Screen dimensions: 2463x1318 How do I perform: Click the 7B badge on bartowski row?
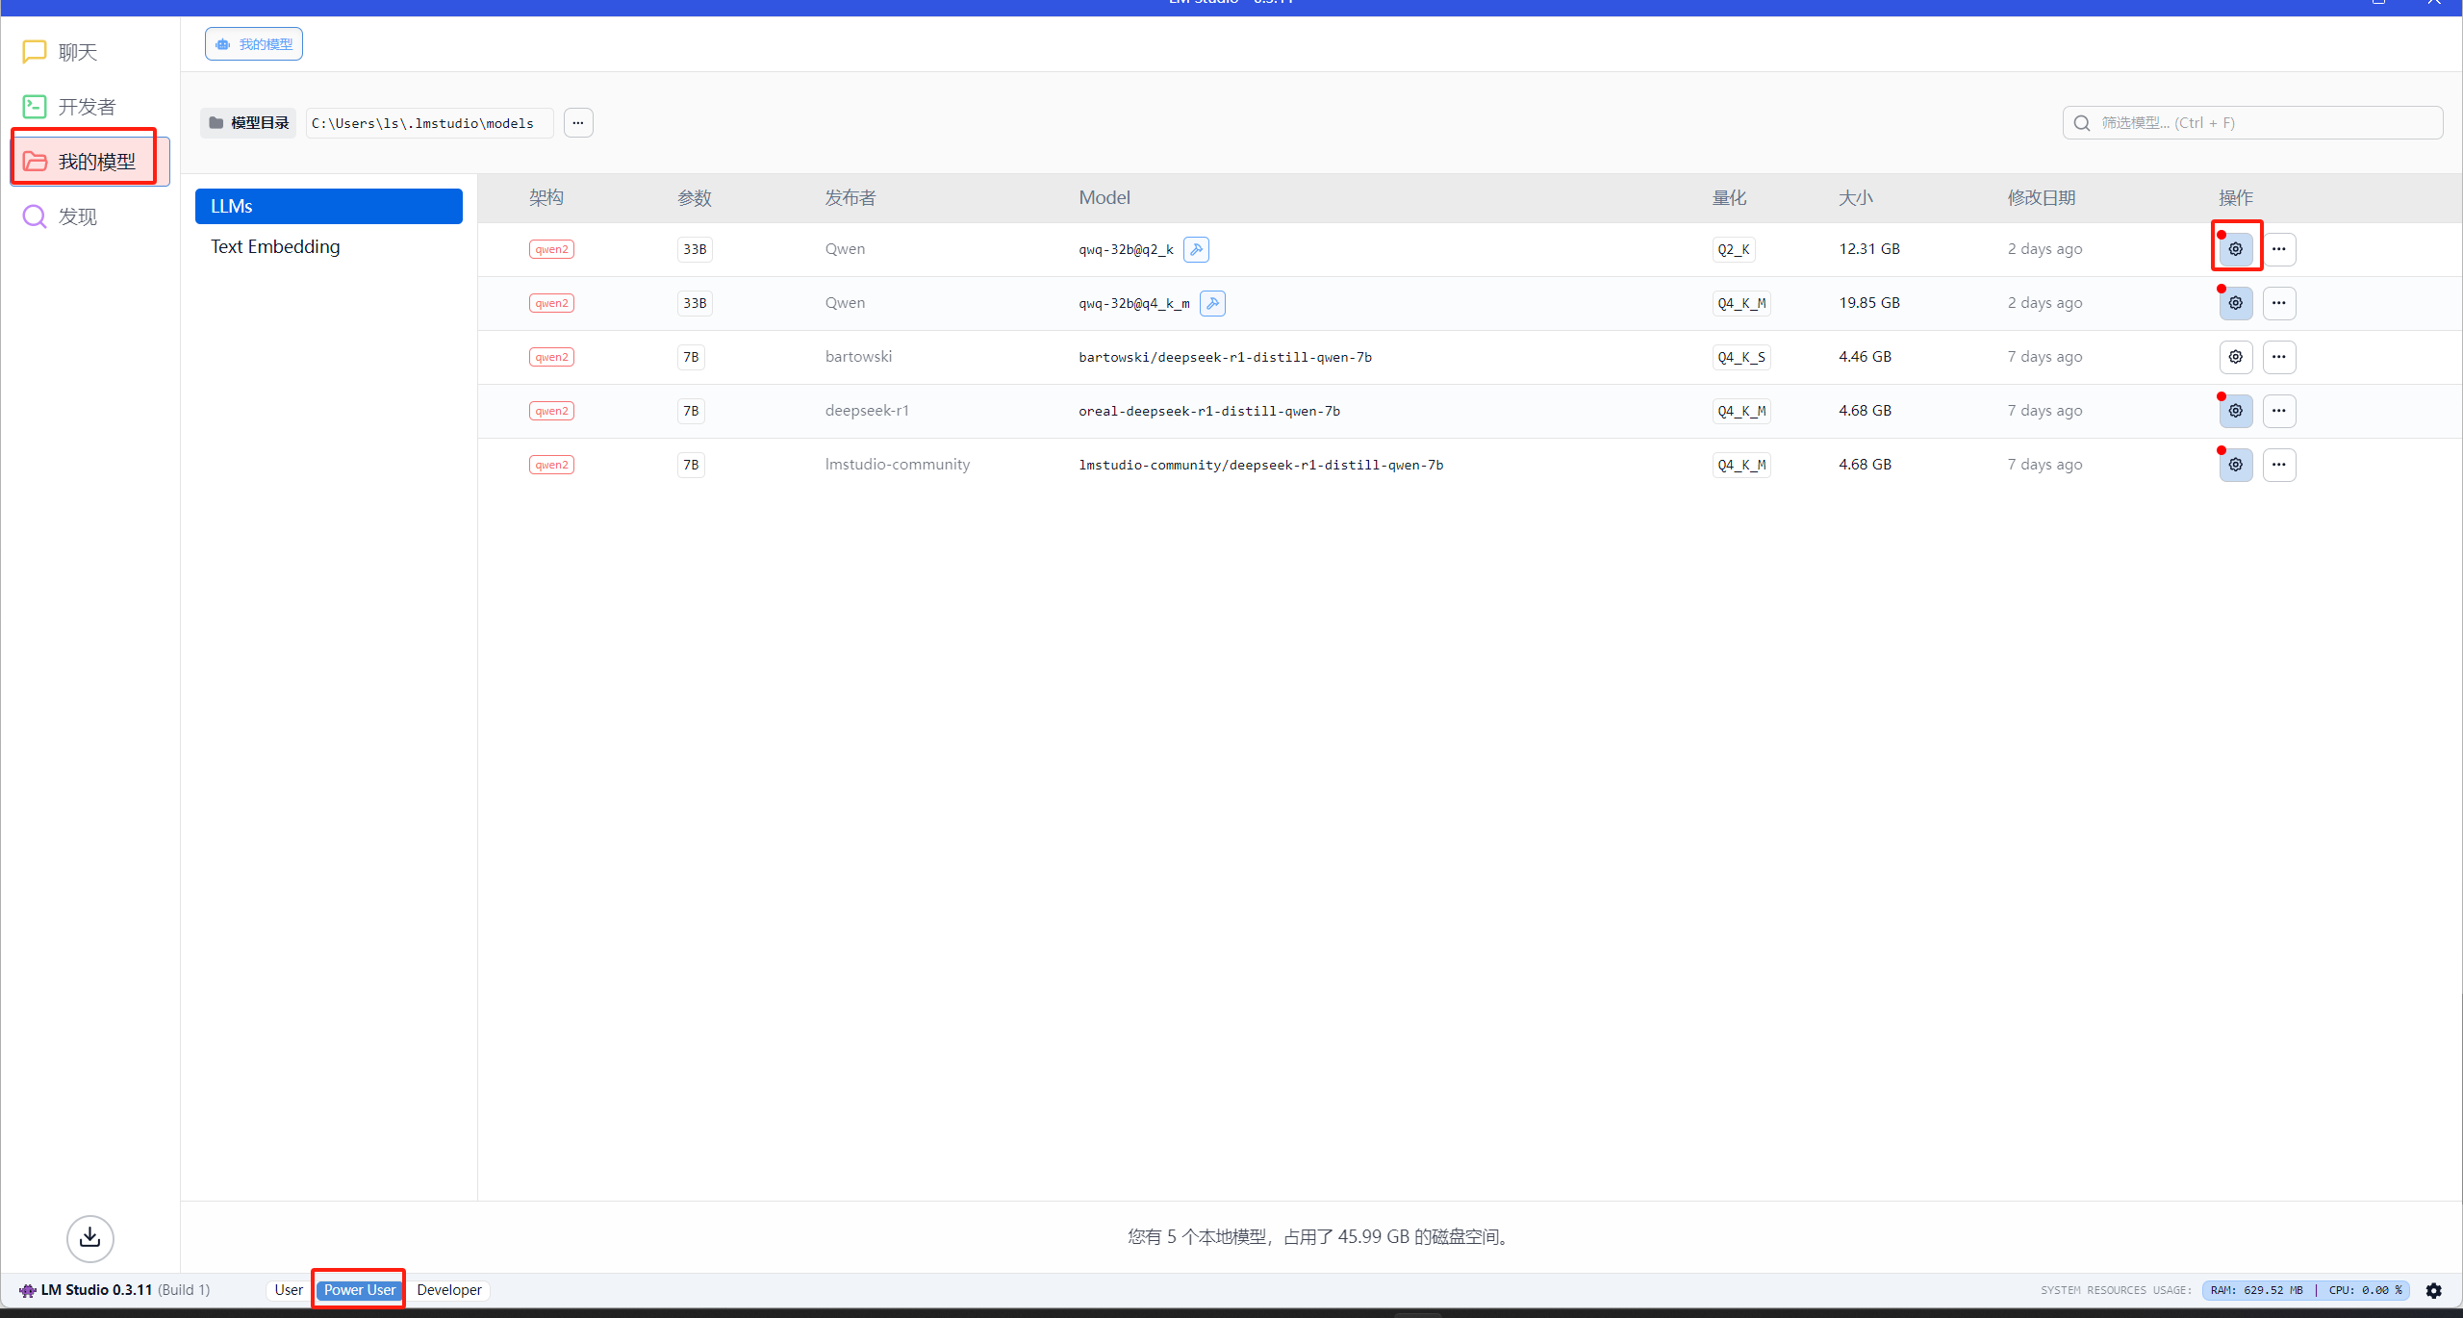[691, 357]
